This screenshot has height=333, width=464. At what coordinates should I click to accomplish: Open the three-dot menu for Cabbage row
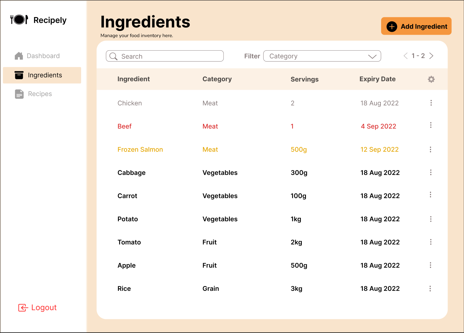431,172
